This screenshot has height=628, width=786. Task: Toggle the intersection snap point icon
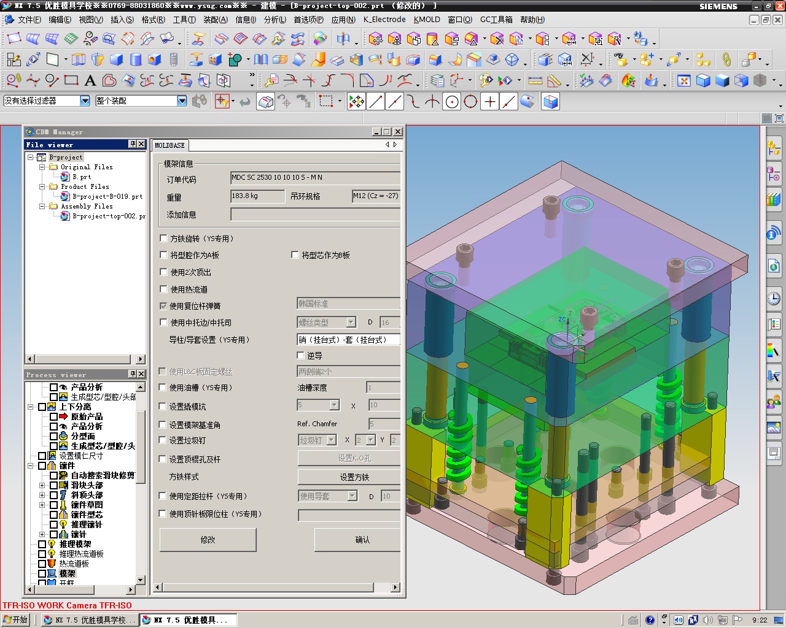point(433,102)
